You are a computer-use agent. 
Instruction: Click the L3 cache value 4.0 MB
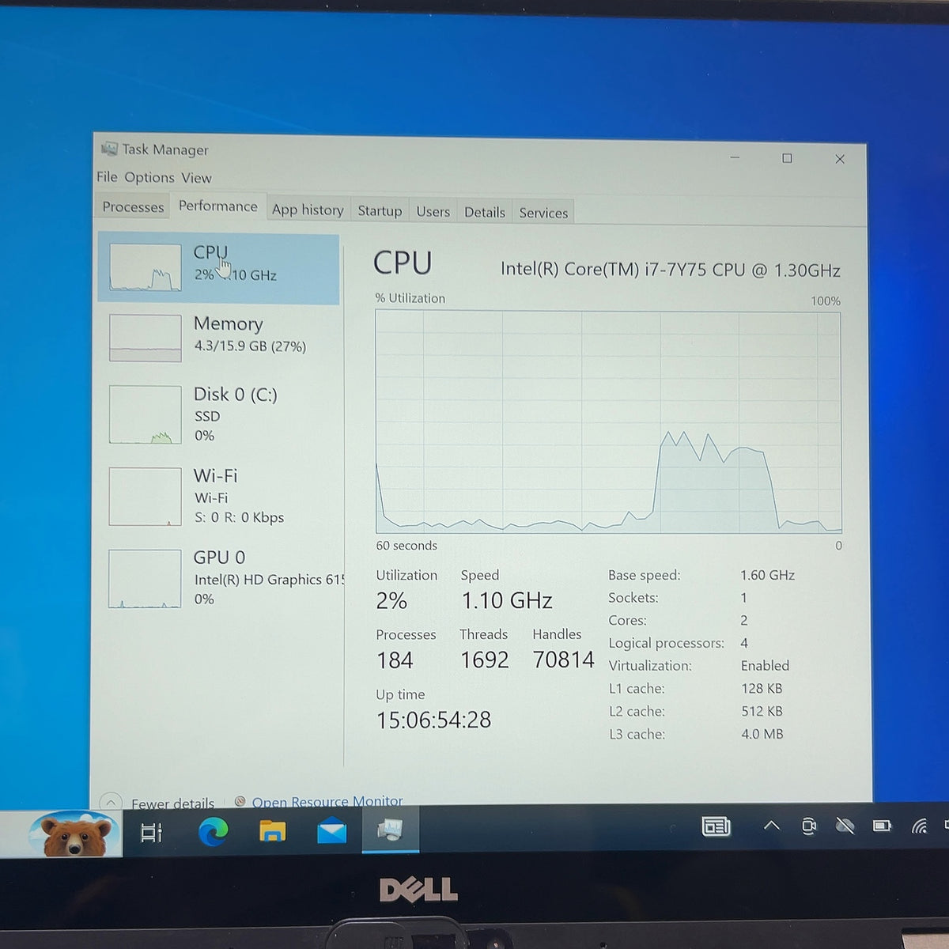click(762, 734)
